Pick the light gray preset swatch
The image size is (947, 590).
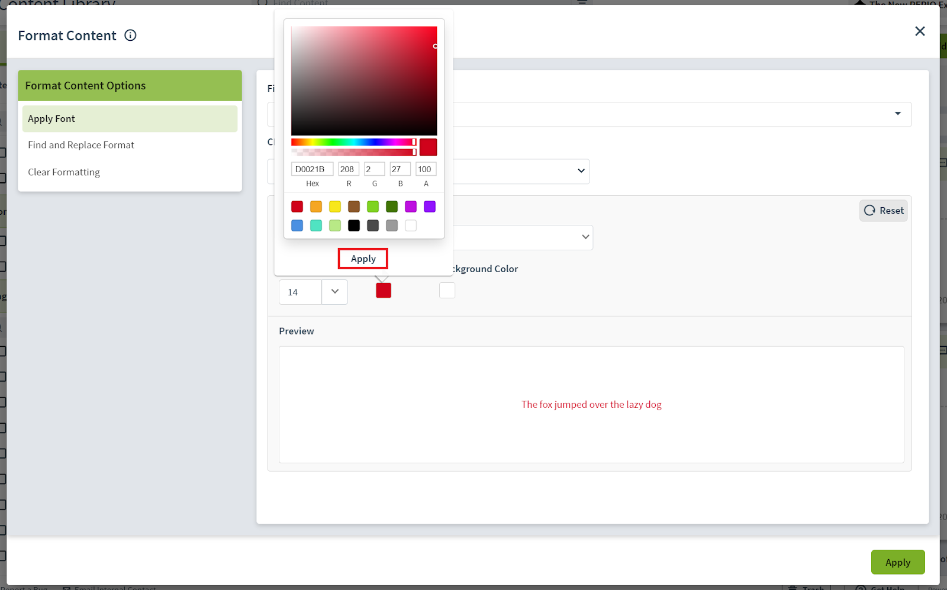[x=392, y=225]
